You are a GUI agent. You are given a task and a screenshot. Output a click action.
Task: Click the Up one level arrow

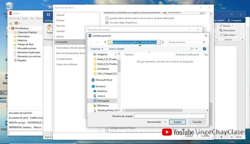105,42
